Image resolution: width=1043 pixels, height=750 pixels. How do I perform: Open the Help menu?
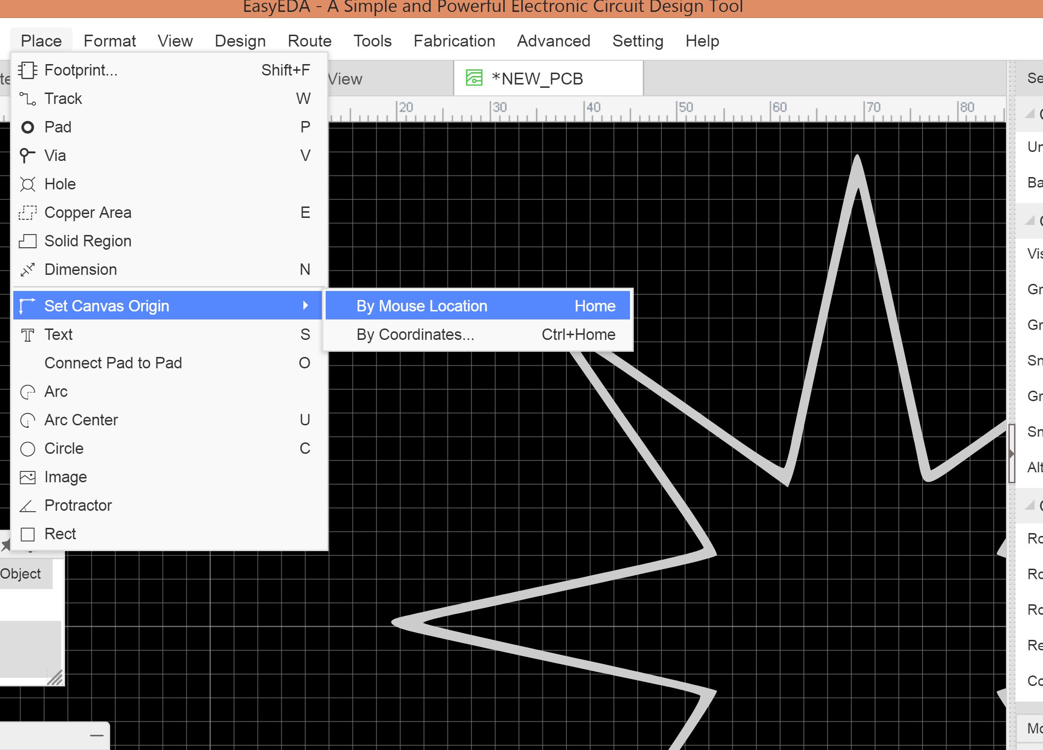coord(702,41)
